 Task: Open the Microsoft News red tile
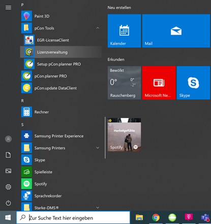(159, 83)
